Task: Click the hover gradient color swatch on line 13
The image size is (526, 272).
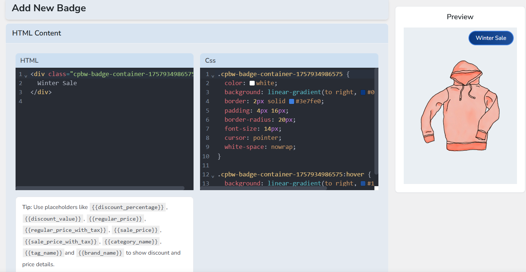Action: pyautogui.click(x=363, y=184)
